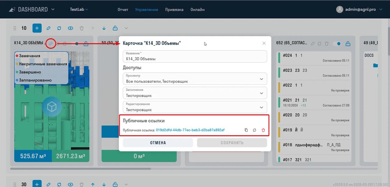Image resolution: width=390 pixels, height=187 pixels.
Task: Click the lock icon in the top toolbar
Action: point(115,28)
